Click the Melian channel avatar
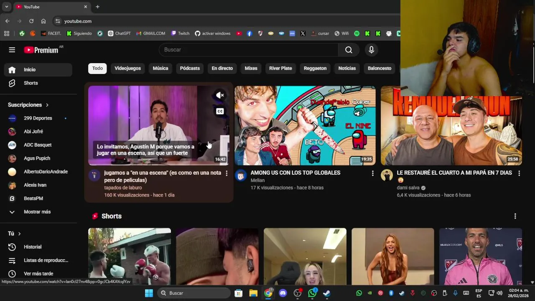Screen dimensions: 535x301 [241, 175]
